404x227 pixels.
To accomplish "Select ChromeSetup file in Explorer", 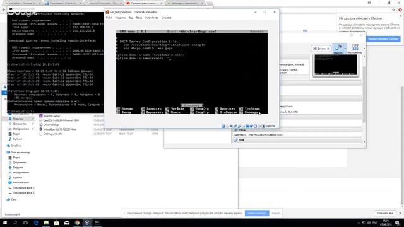I will click(50, 125).
